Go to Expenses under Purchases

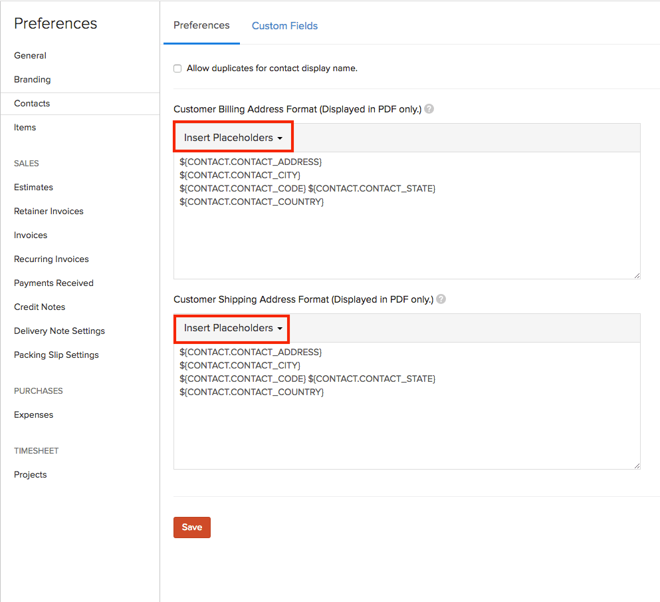[33, 415]
